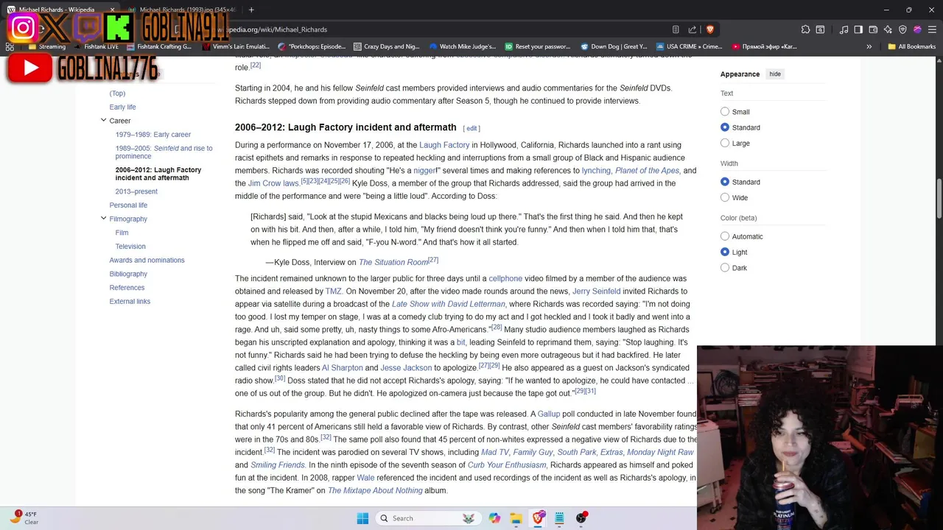Select Standard text size
The height and width of the screenshot is (530, 943).
coord(725,127)
